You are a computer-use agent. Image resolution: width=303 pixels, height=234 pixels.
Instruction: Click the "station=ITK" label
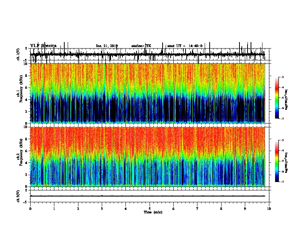141,46
